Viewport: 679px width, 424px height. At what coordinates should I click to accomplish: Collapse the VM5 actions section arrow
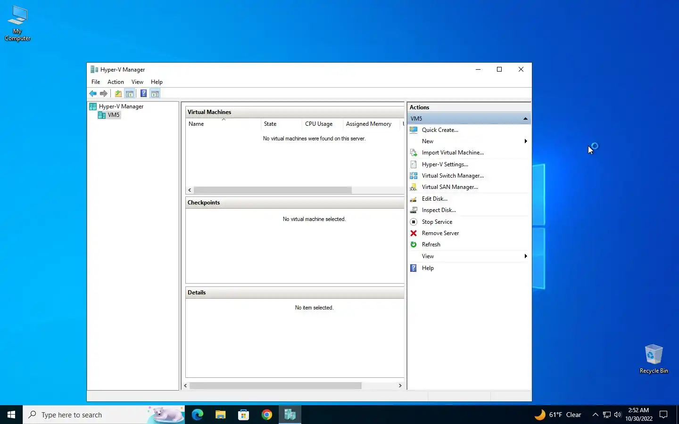[x=525, y=119]
